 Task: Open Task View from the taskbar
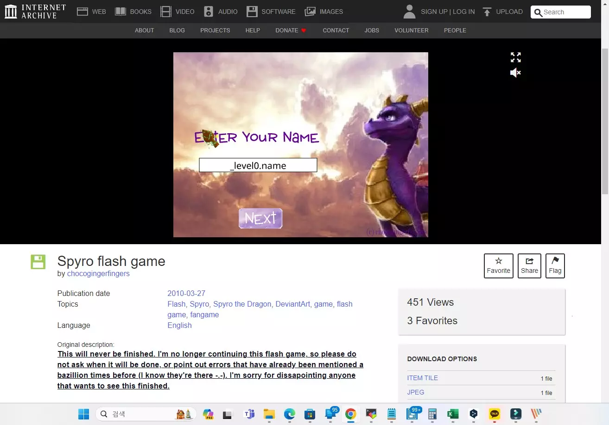[228, 414]
